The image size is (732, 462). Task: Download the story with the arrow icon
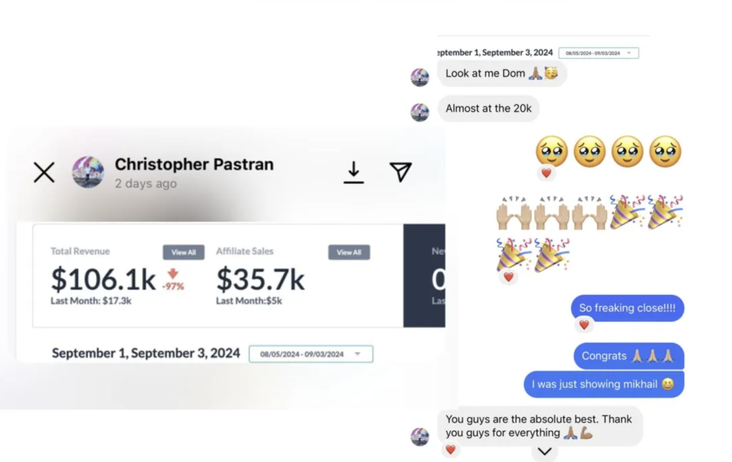click(x=354, y=172)
